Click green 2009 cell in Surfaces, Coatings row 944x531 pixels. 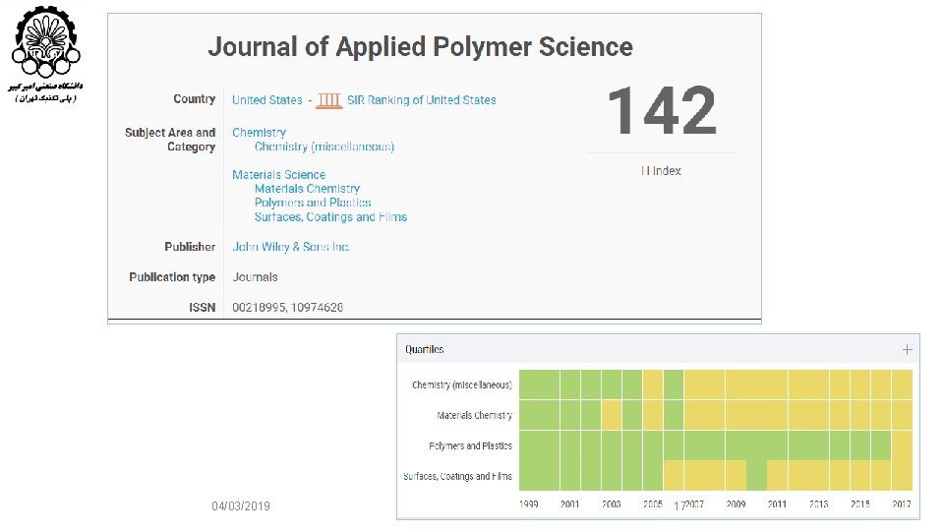click(756, 476)
